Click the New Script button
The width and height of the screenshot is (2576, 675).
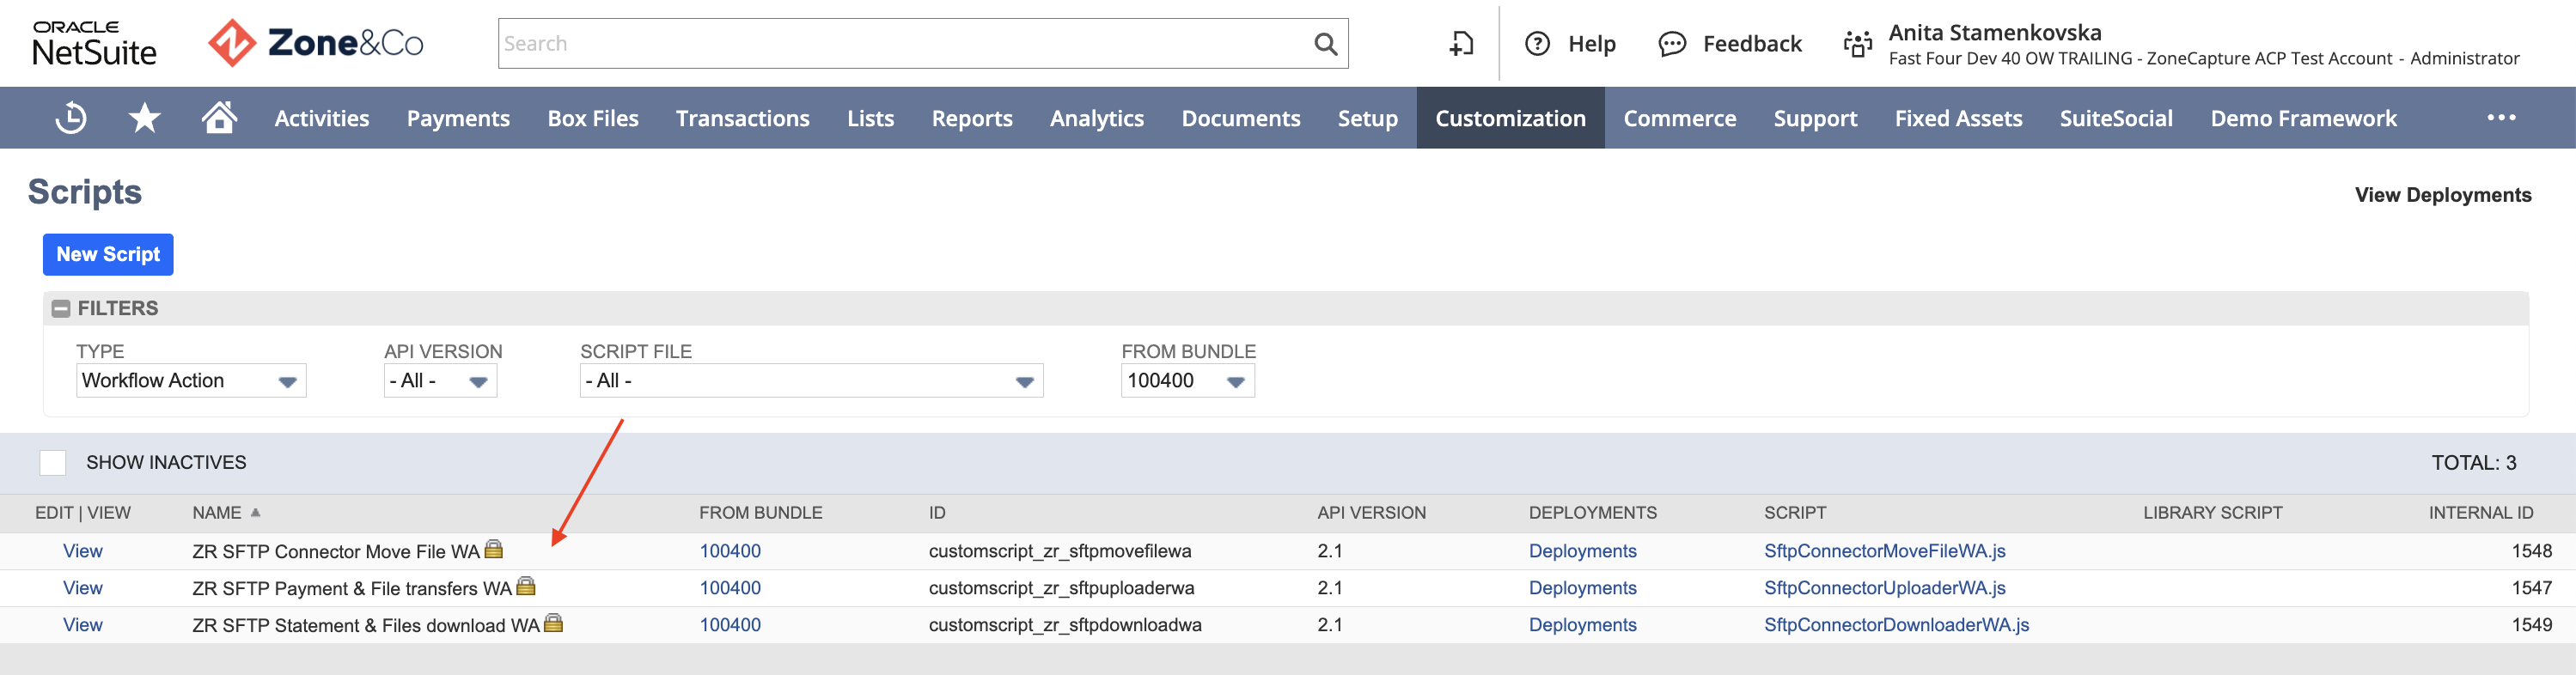tap(108, 254)
